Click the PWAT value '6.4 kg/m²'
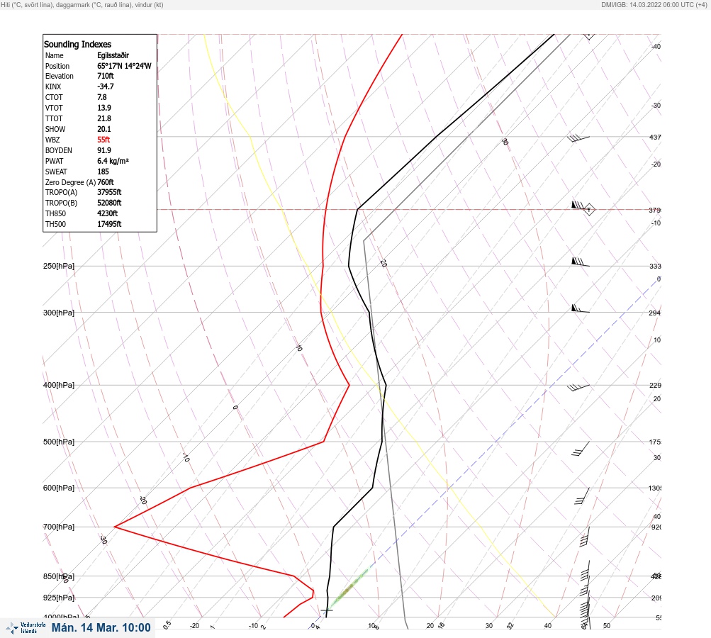 [x=113, y=161]
